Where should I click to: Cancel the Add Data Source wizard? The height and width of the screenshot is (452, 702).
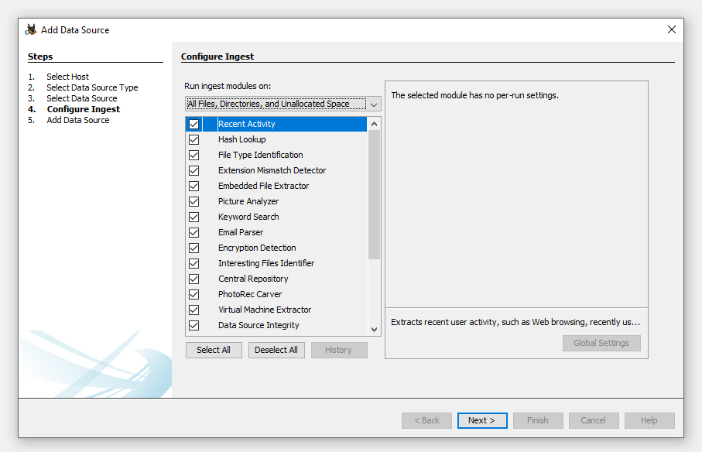tap(594, 420)
